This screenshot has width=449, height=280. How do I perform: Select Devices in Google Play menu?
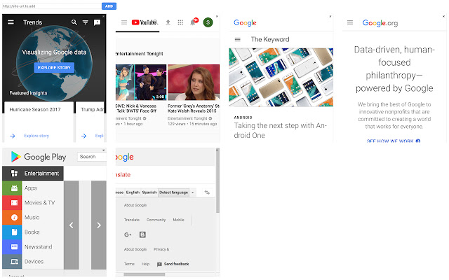click(x=33, y=261)
